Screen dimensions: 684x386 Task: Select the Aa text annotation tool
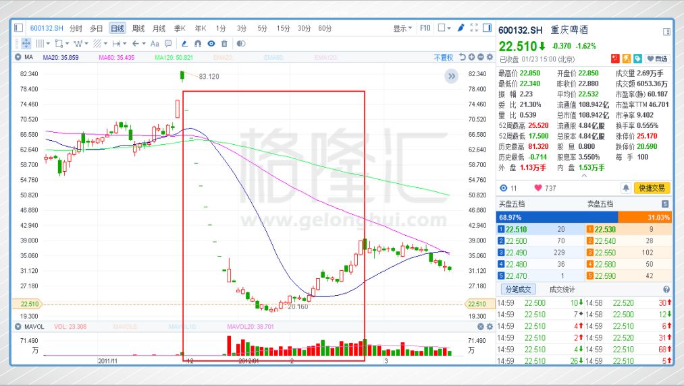pos(155,44)
